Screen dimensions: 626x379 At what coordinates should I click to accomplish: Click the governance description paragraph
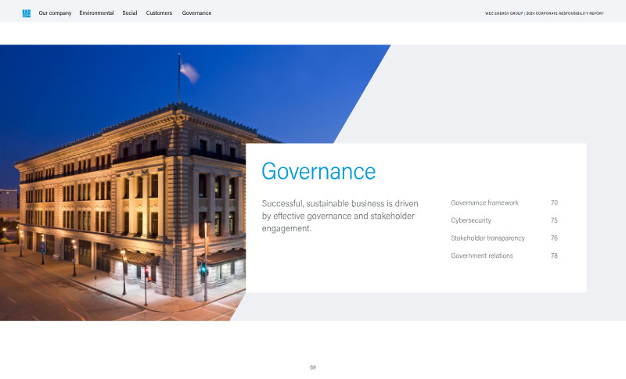click(x=340, y=216)
